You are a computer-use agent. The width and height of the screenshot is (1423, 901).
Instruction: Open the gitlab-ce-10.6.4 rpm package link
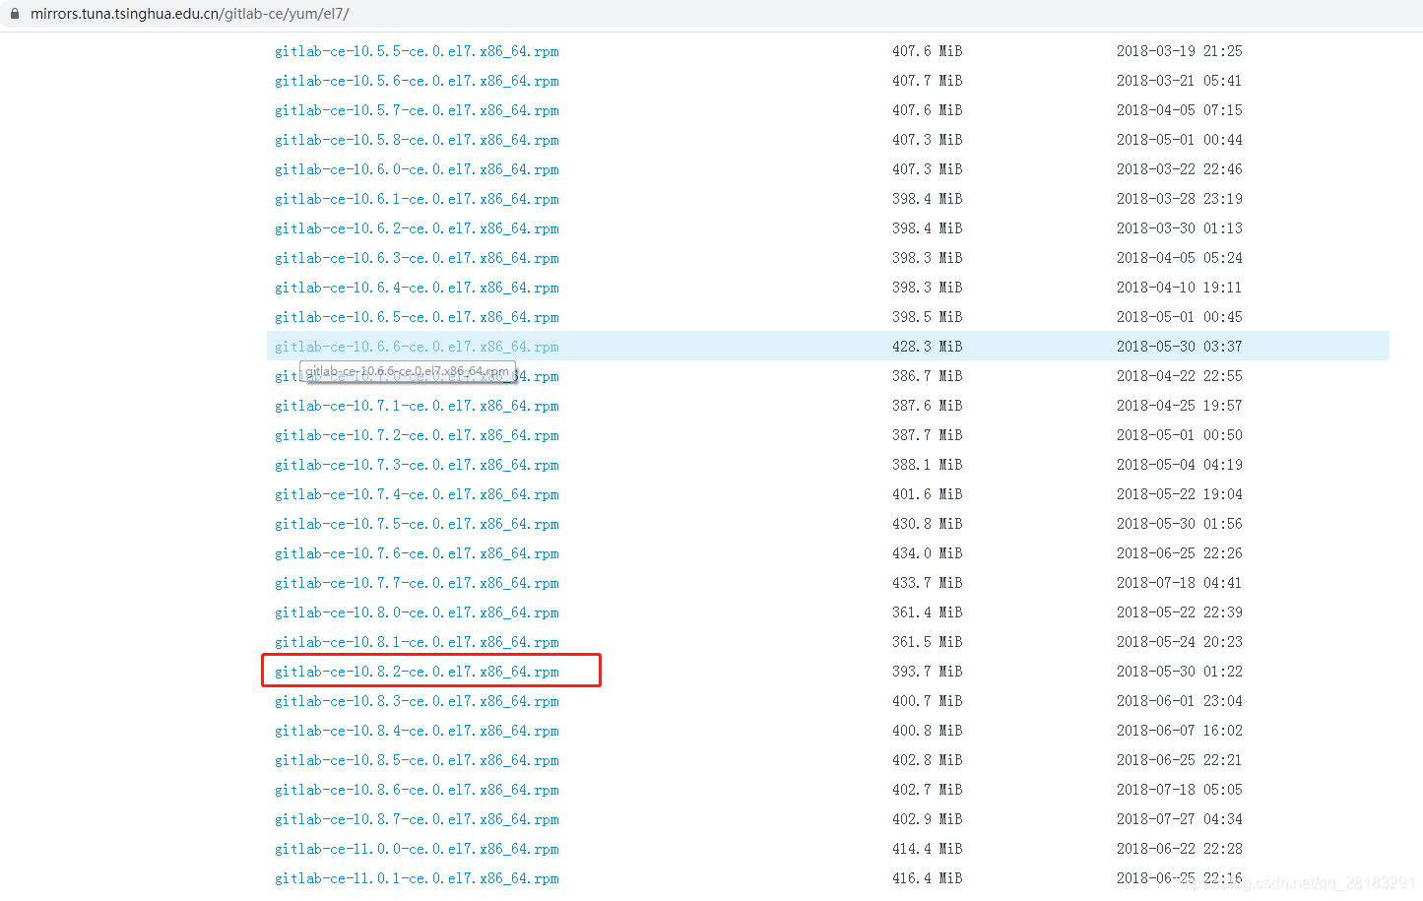coord(417,288)
